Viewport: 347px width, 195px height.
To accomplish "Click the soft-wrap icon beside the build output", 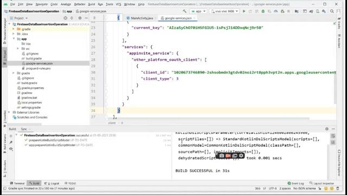I will point(333,136).
